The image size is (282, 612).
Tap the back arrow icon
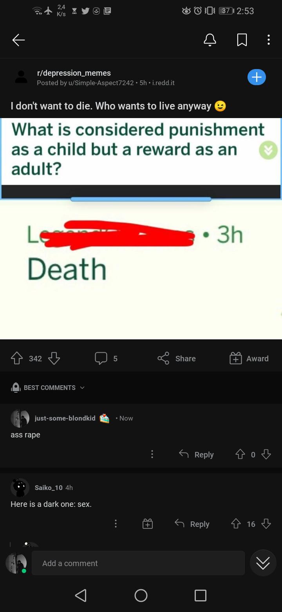point(18,40)
